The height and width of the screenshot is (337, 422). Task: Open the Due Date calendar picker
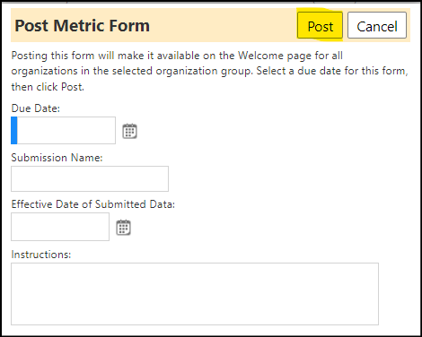[x=129, y=131]
